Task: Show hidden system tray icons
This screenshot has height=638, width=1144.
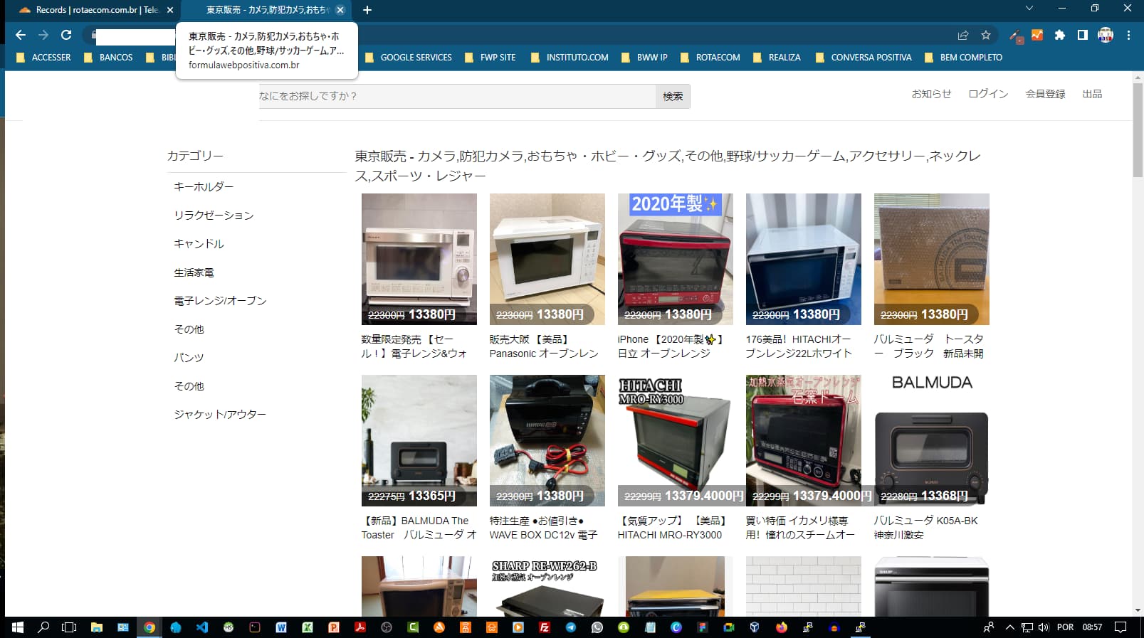Action: [1009, 627]
